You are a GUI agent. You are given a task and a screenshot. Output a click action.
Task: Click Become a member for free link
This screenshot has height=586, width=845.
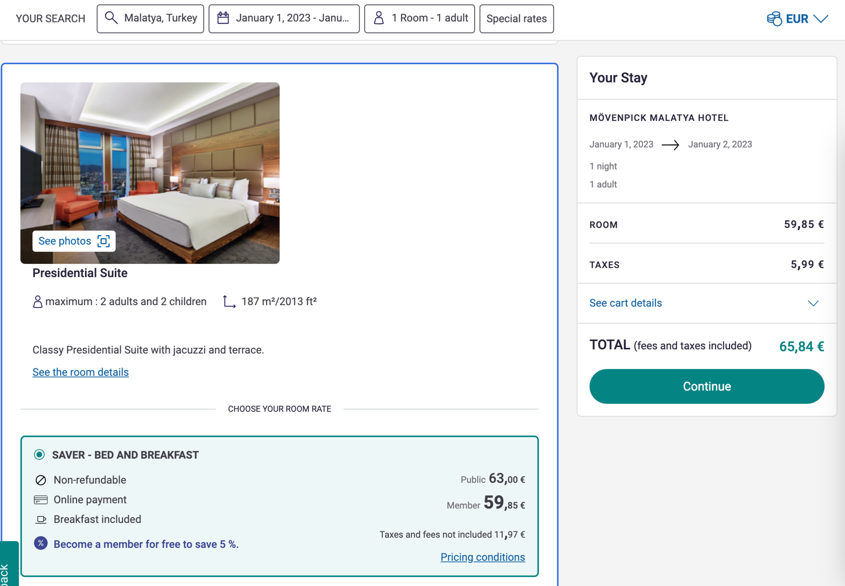(x=146, y=544)
